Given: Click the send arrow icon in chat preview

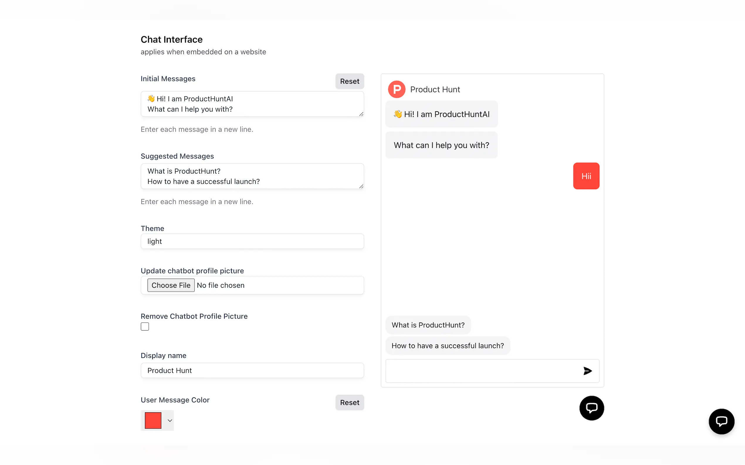Looking at the screenshot, I should [x=587, y=371].
